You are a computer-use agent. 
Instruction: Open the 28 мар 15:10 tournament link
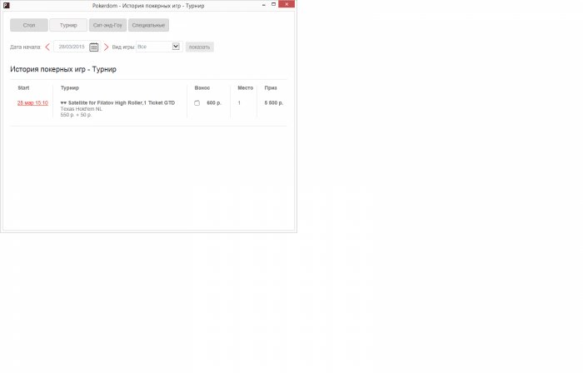pos(32,103)
